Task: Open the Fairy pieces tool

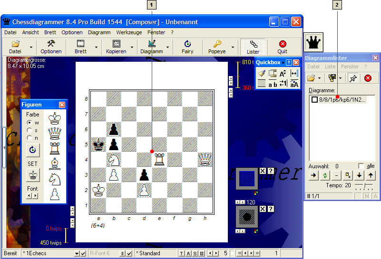Action: point(187,47)
